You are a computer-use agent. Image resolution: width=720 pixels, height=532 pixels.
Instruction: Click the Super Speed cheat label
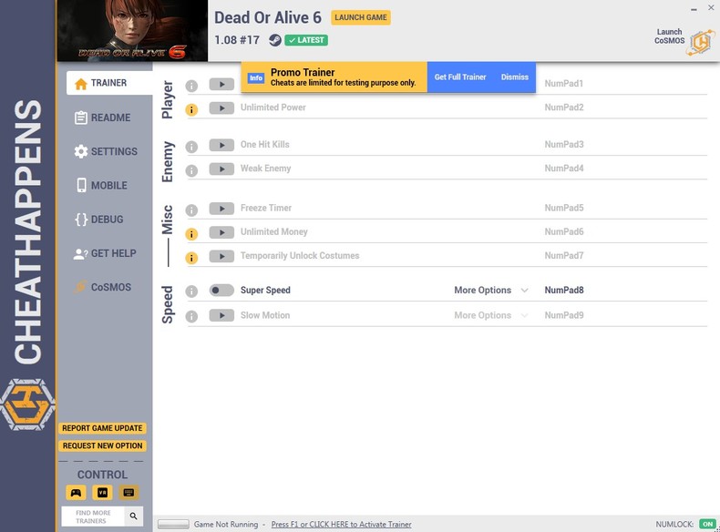[x=265, y=290]
